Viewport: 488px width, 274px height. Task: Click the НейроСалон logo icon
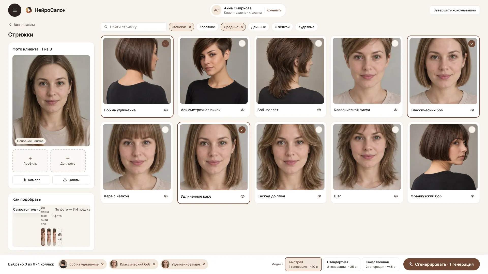29,10
